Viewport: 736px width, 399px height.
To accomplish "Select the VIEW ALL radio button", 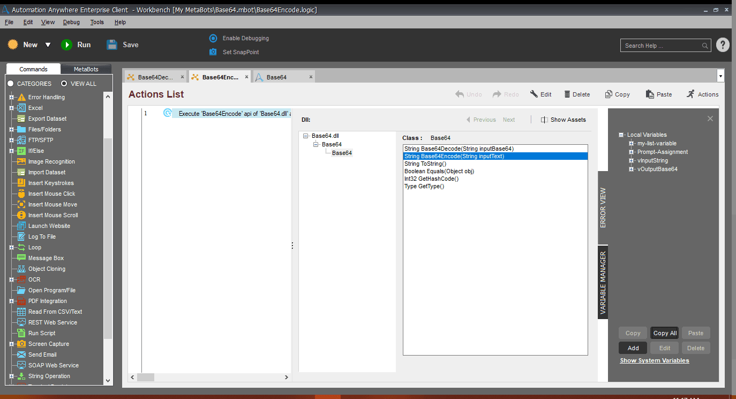I will coord(64,84).
